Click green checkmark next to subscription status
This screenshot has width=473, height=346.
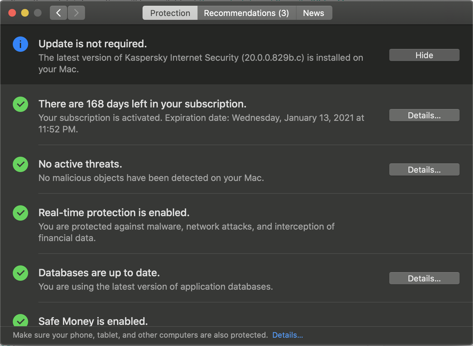pos(20,104)
